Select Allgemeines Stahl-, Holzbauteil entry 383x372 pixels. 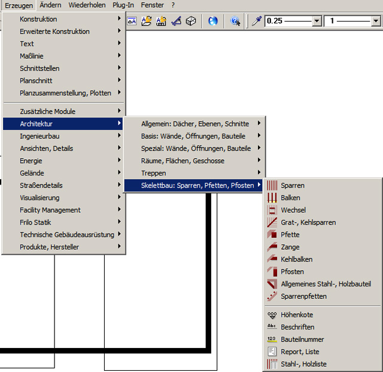(326, 284)
